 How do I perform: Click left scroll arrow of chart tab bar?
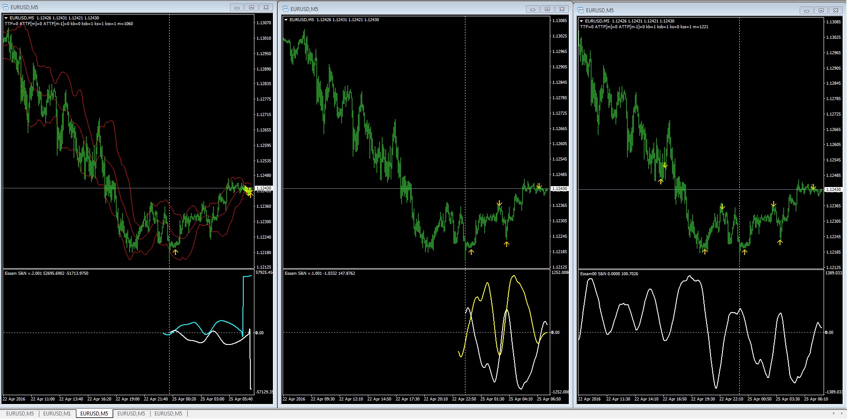tap(833, 413)
